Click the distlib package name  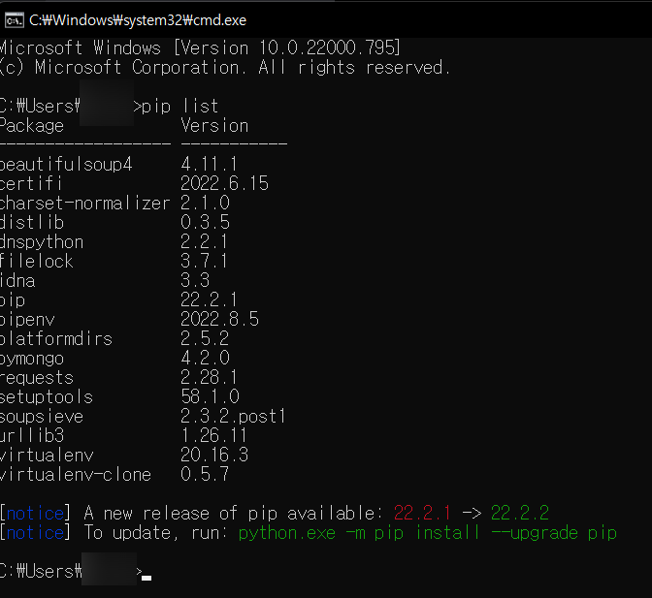(32, 222)
